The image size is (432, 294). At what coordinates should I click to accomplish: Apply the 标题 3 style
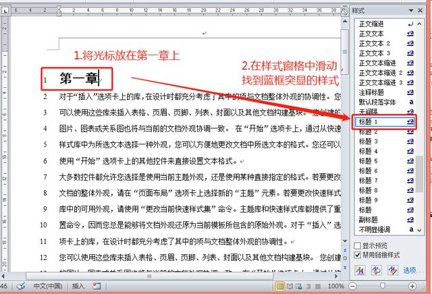tap(385, 142)
